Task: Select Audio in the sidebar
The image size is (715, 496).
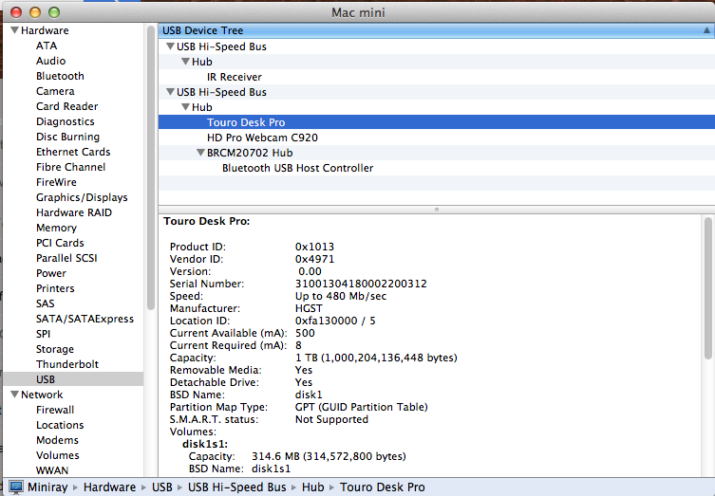Action: pyautogui.click(x=50, y=61)
